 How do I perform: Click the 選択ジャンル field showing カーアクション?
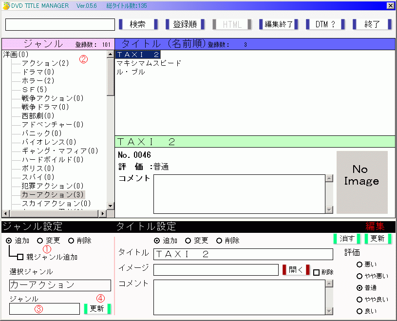coord(60,285)
